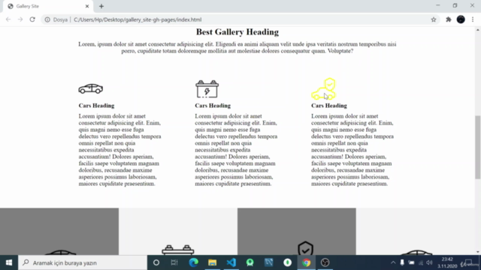Viewport: 481px width, 270px height.
Task: Switch to Visual Studio Code in taskbar
Action: (231, 262)
